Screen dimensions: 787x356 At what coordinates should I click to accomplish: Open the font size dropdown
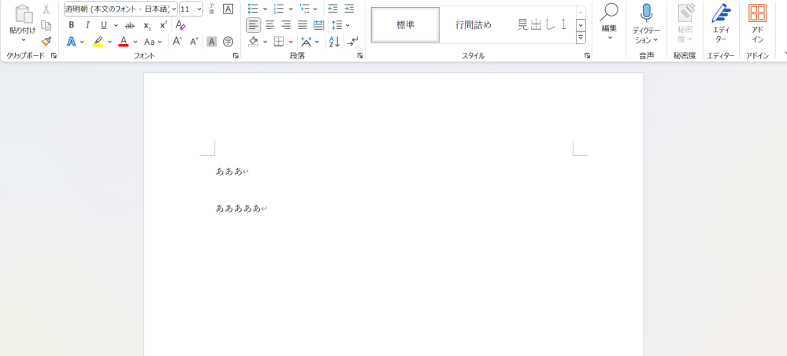coord(199,9)
